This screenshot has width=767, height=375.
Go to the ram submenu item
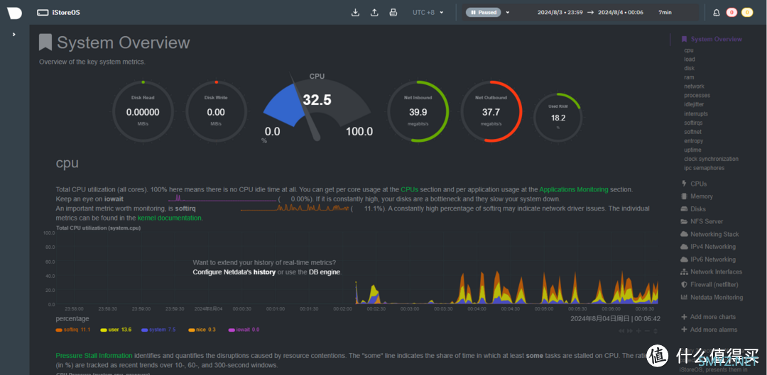[x=689, y=77]
